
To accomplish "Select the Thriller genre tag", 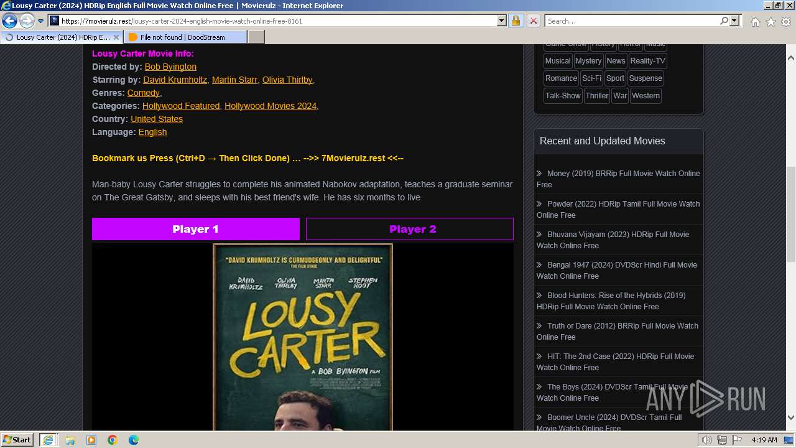I will (597, 96).
